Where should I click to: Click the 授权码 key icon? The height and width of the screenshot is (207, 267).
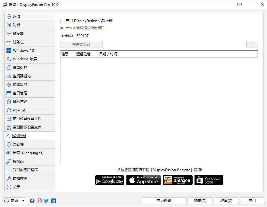point(9,161)
